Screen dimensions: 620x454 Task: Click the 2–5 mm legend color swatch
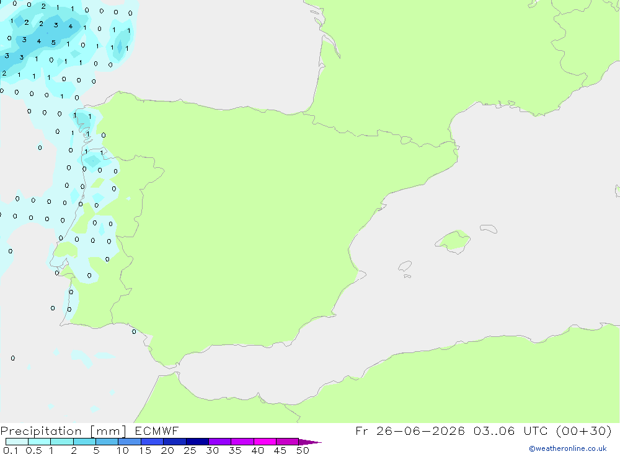pos(84,442)
